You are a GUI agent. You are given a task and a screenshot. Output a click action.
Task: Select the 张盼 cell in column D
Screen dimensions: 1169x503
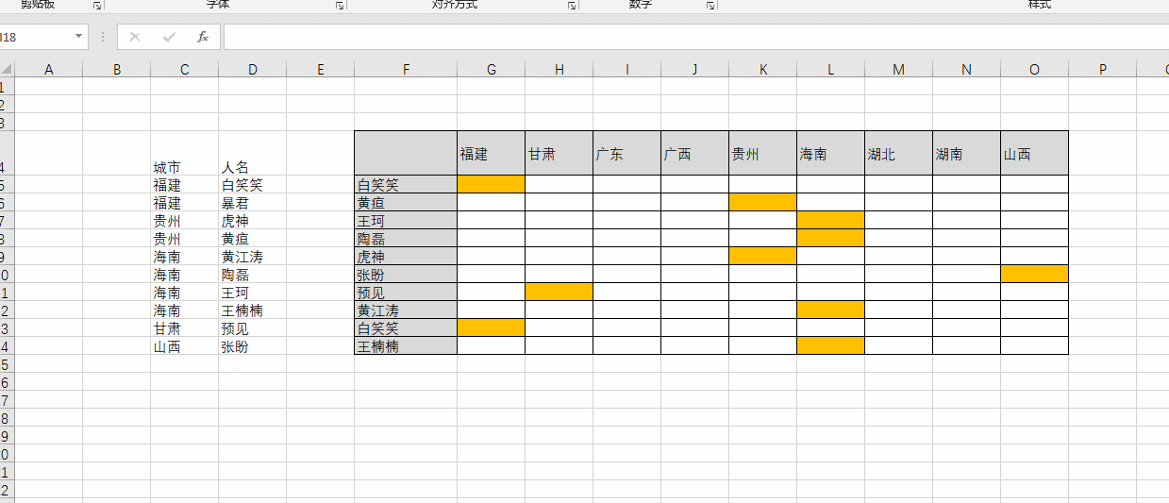pyautogui.click(x=252, y=346)
